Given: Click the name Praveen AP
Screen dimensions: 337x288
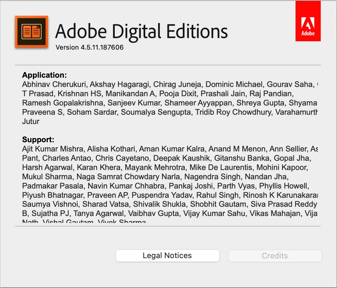Looking at the screenshot, I should tap(107, 195).
